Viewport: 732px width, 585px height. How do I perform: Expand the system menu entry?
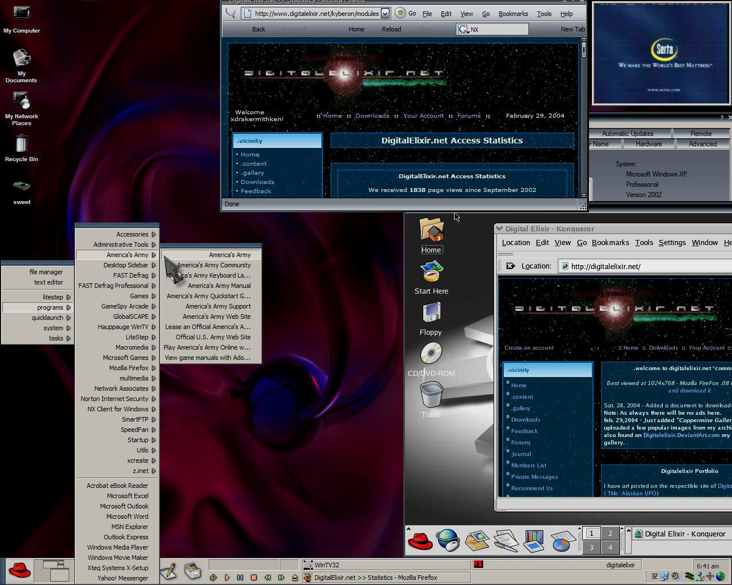click(38, 328)
